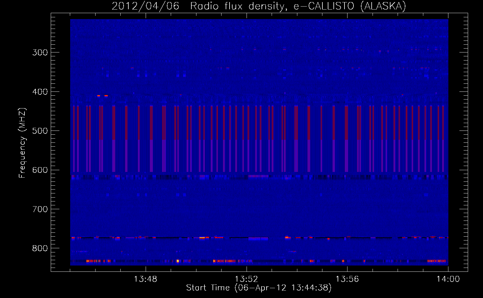Click the 13:52 time tick label
The height and width of the screenshot is (298, 483).
coord(246,279)
